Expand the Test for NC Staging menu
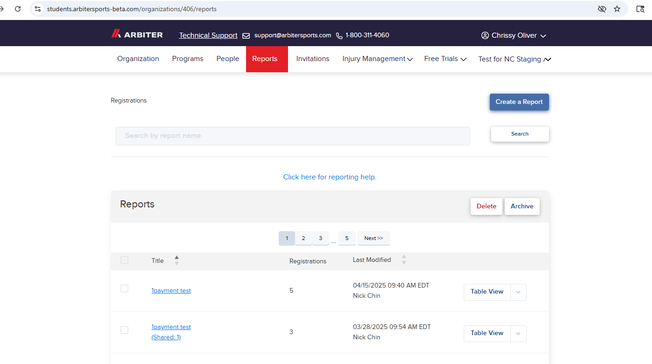 pyautogui.click(x=548, y=59)
